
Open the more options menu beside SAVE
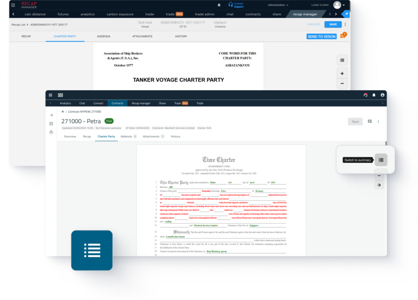[345, 24]
